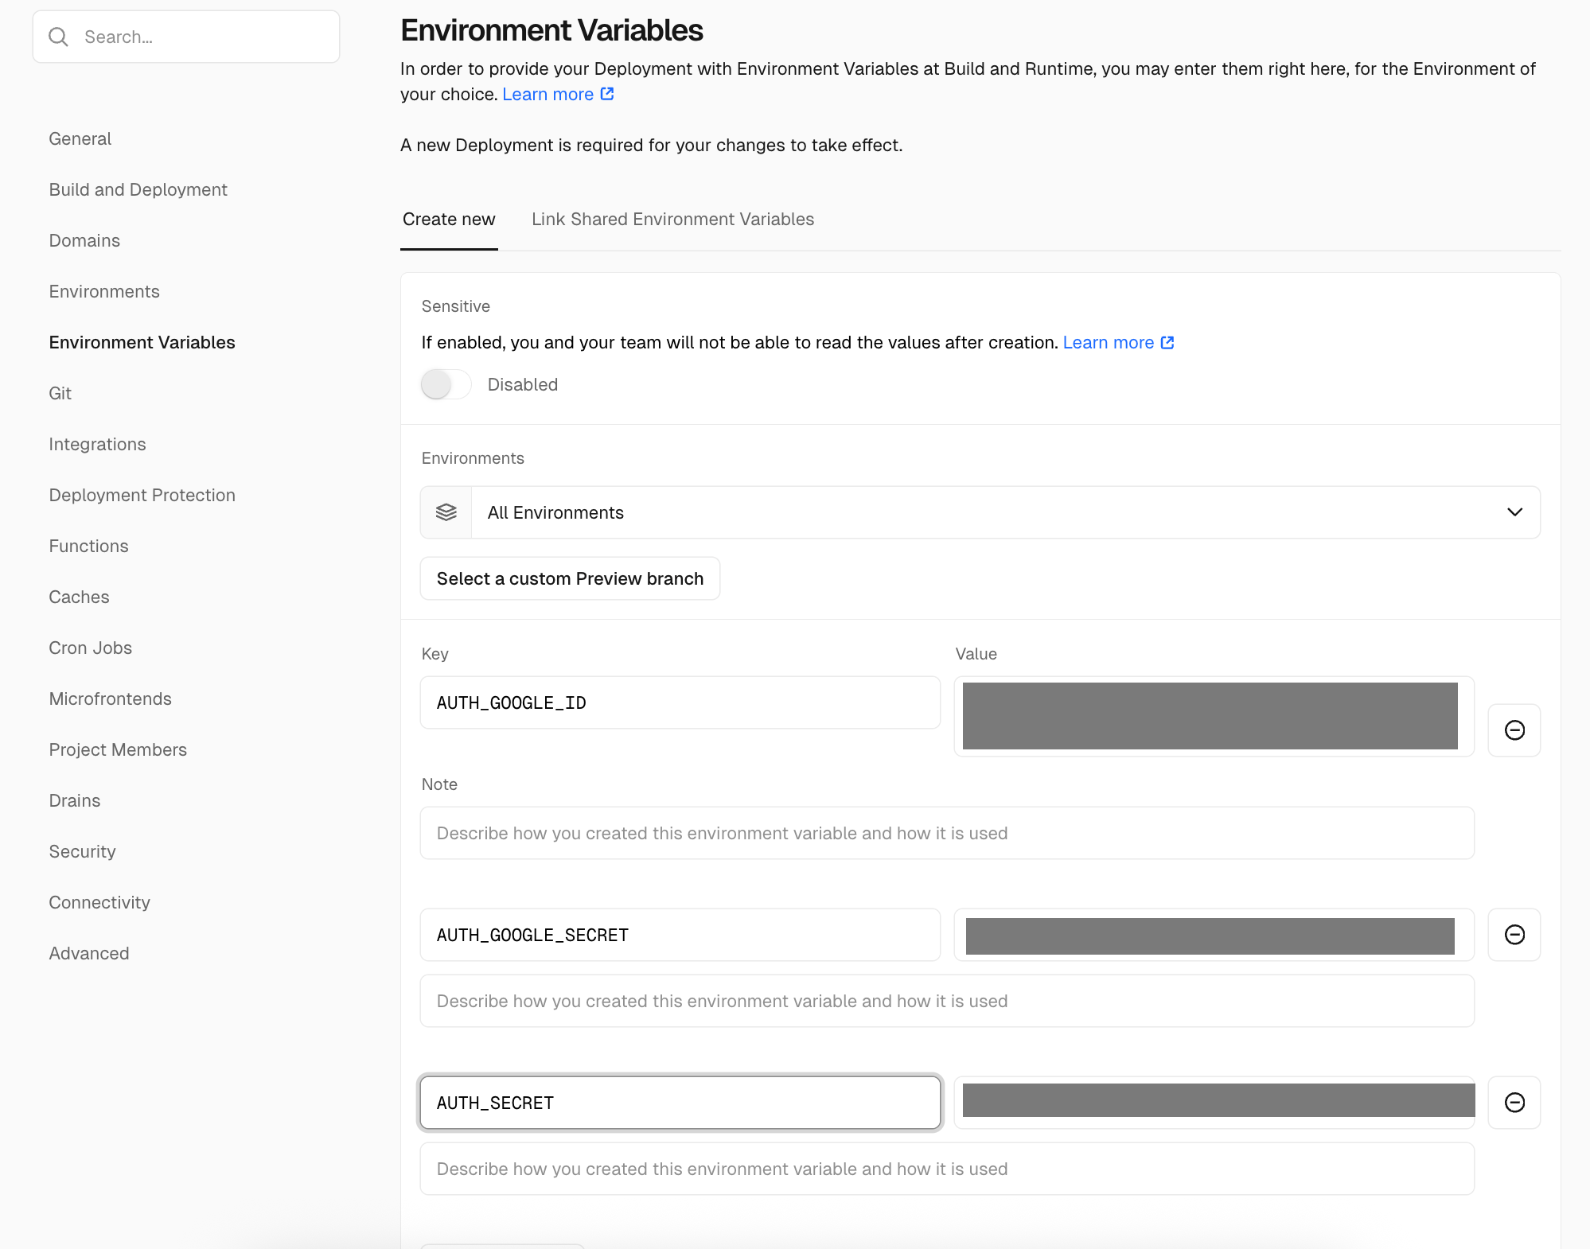
Task: Open the Environments sidebar item
Action: [x=104, y=291]
